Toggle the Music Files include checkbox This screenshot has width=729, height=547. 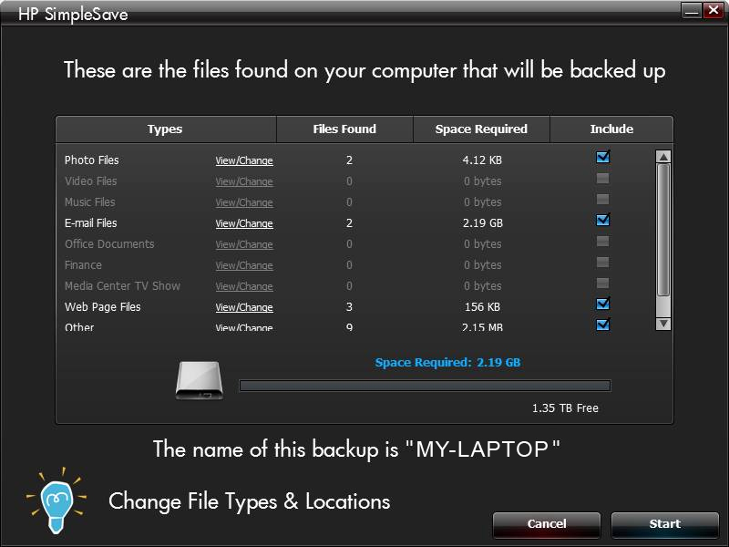pos(602,199)
